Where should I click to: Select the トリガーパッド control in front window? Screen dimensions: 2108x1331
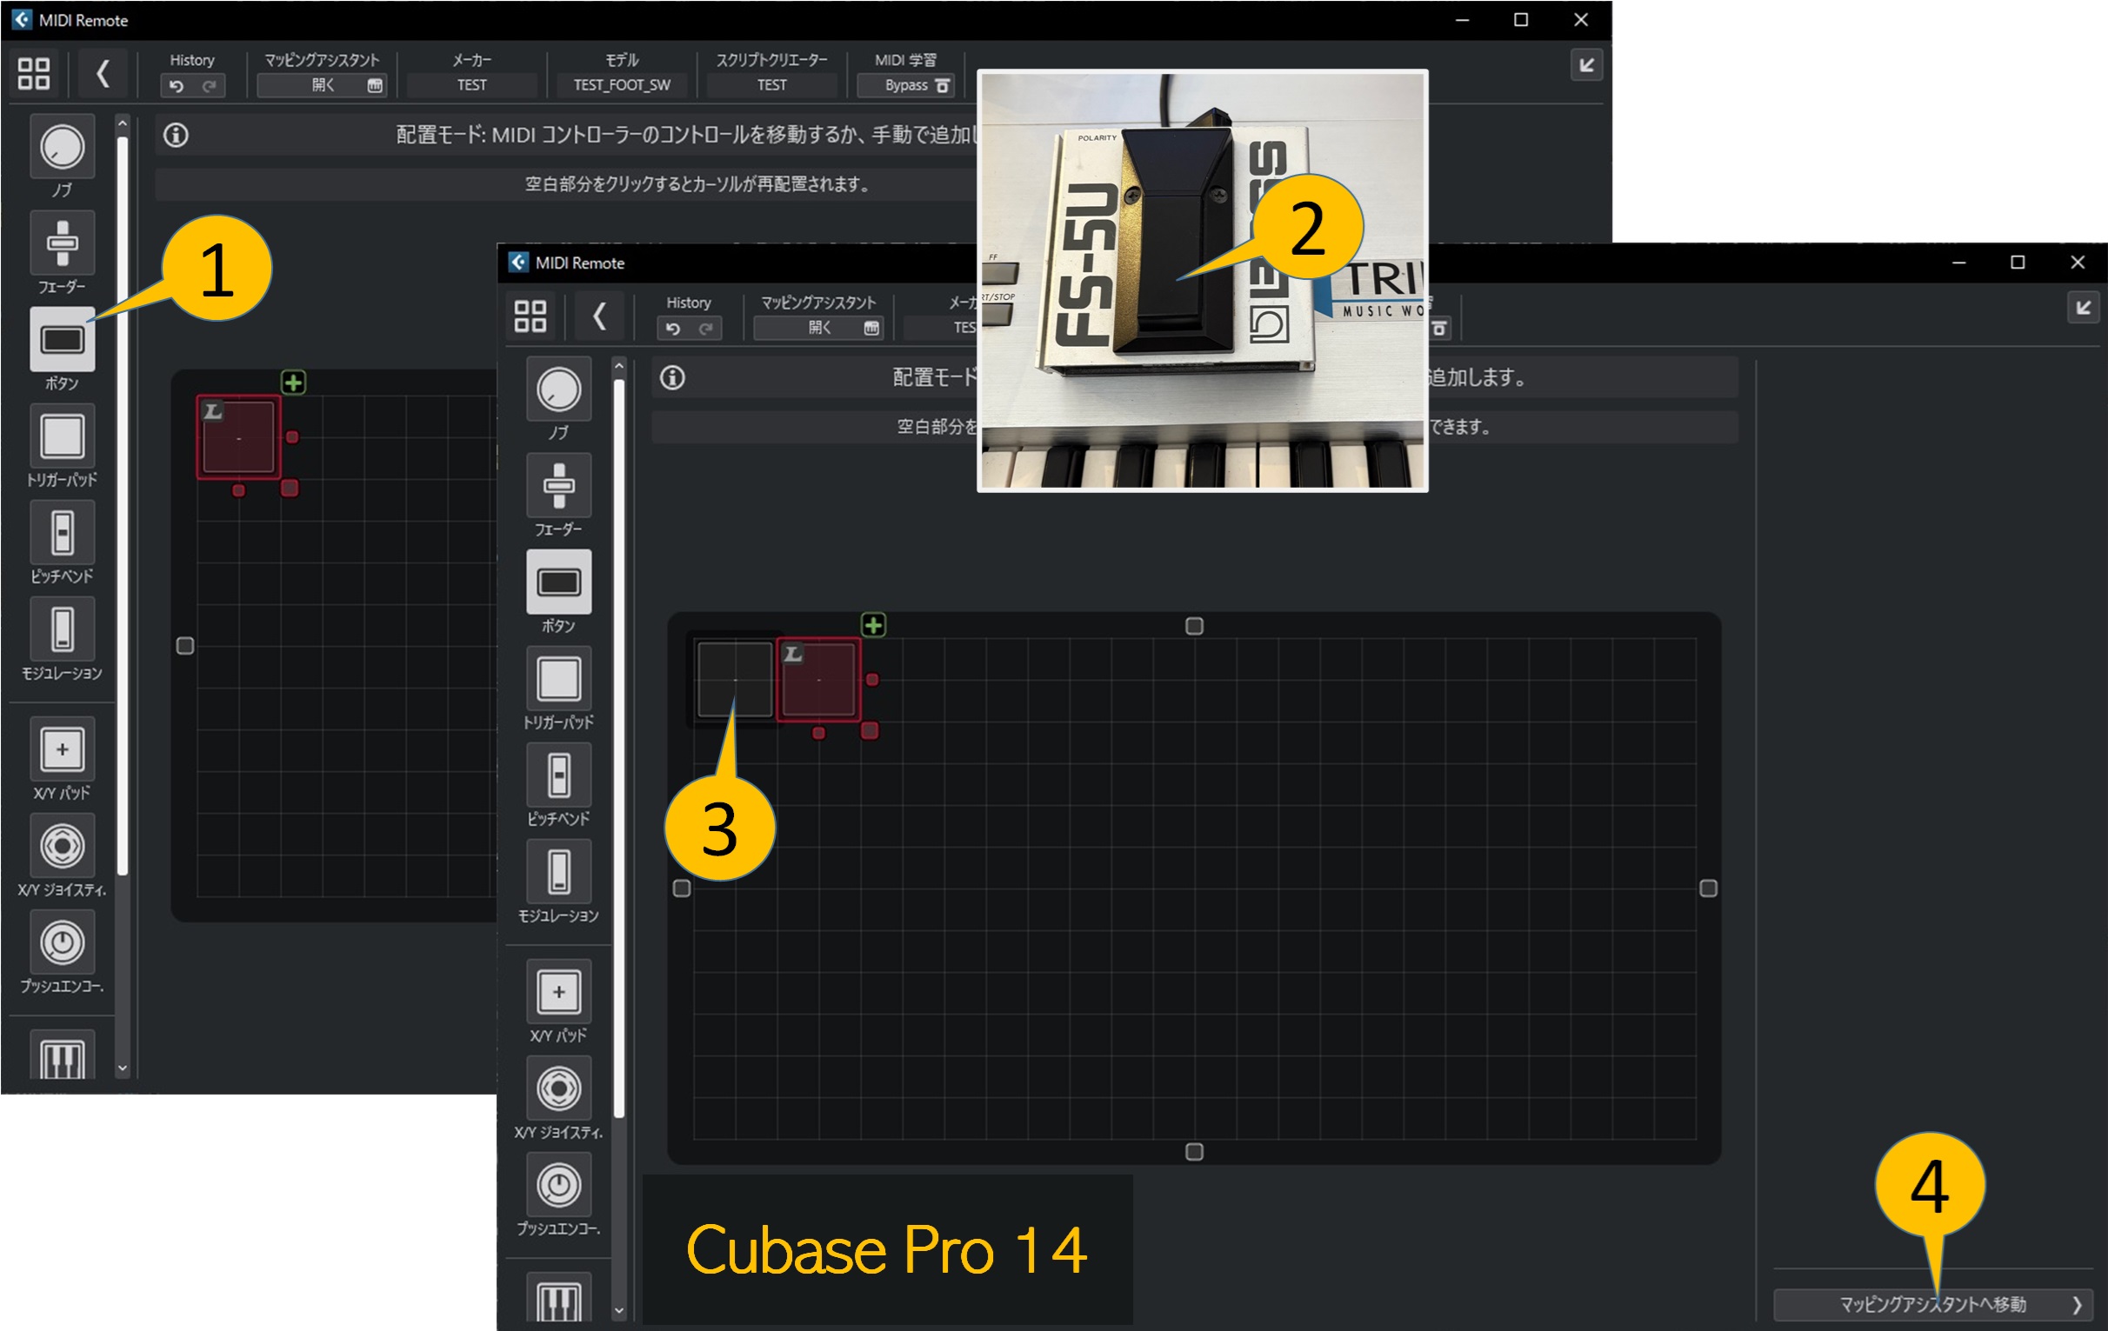tap(558, 678)
